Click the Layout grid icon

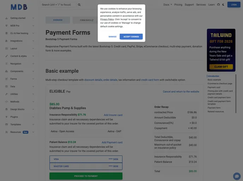6,48
